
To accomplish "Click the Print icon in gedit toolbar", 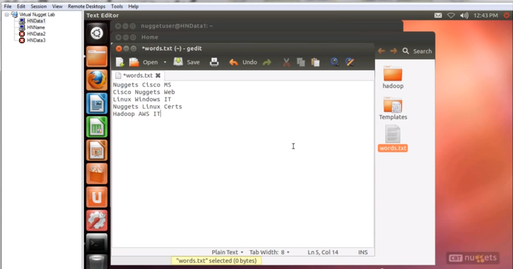I will coord(214,62).
